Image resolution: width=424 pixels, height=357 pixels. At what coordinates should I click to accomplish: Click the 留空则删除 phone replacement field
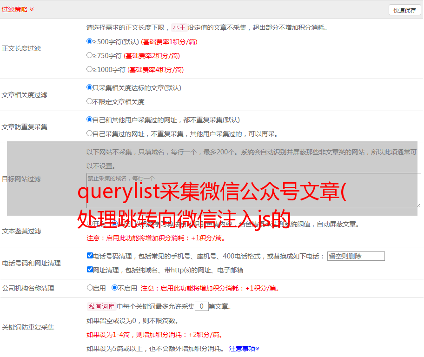[356, 256]
